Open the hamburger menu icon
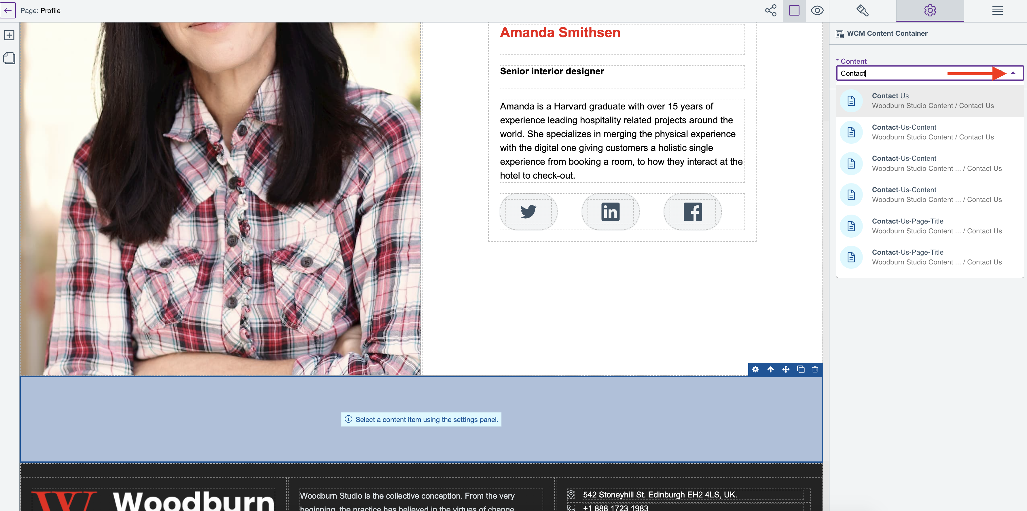This screenshot has height=511, width=1027. pyautogui.click(x=997, y=10)
